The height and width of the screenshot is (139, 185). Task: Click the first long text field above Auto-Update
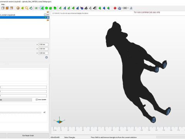click(x=23, y=87)
